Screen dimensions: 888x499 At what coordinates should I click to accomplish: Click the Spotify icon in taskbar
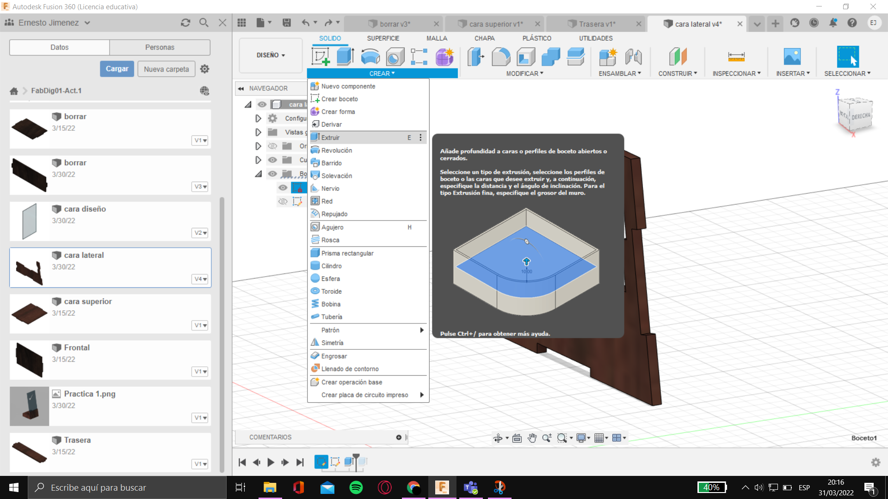(356, 487)
